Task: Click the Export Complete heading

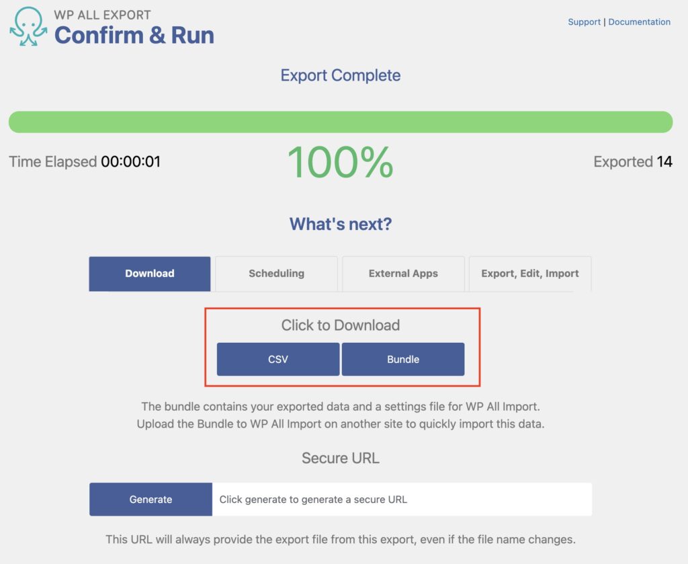Action: point(340,75)
